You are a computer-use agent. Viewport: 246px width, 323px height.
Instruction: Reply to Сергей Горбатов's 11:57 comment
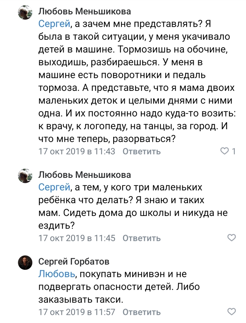point(141,312)
